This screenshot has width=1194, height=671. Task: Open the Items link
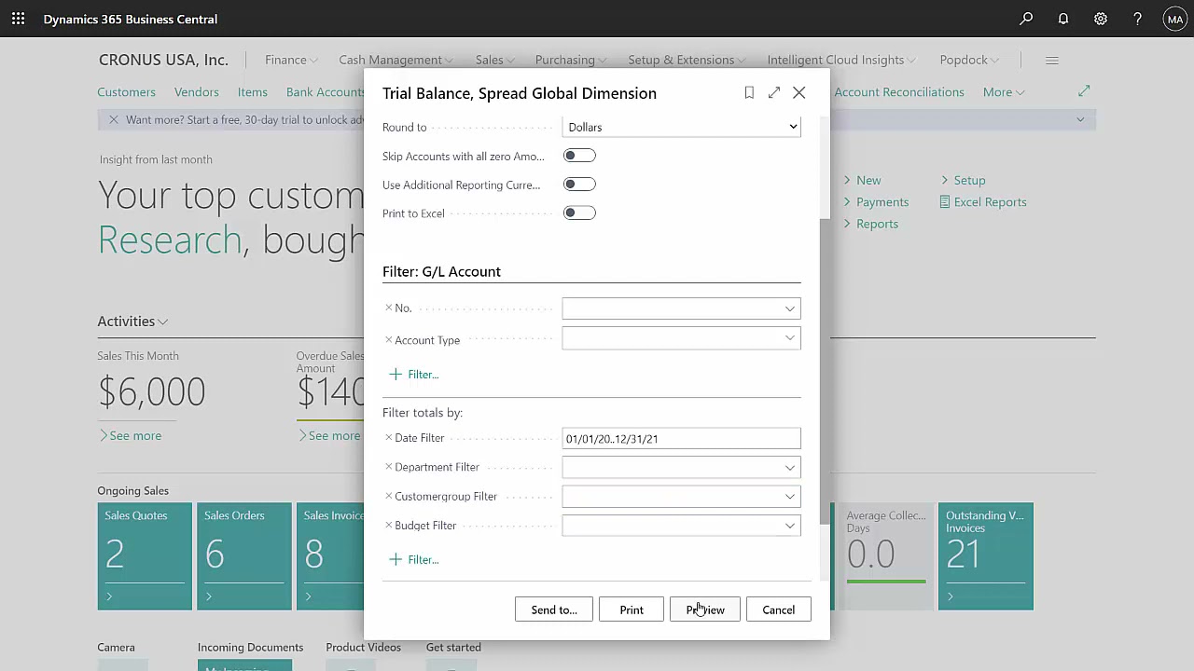(252, 91)
